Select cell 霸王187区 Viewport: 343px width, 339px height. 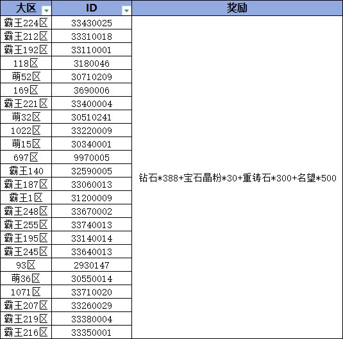pyautogui.click(x=26, y=184)
